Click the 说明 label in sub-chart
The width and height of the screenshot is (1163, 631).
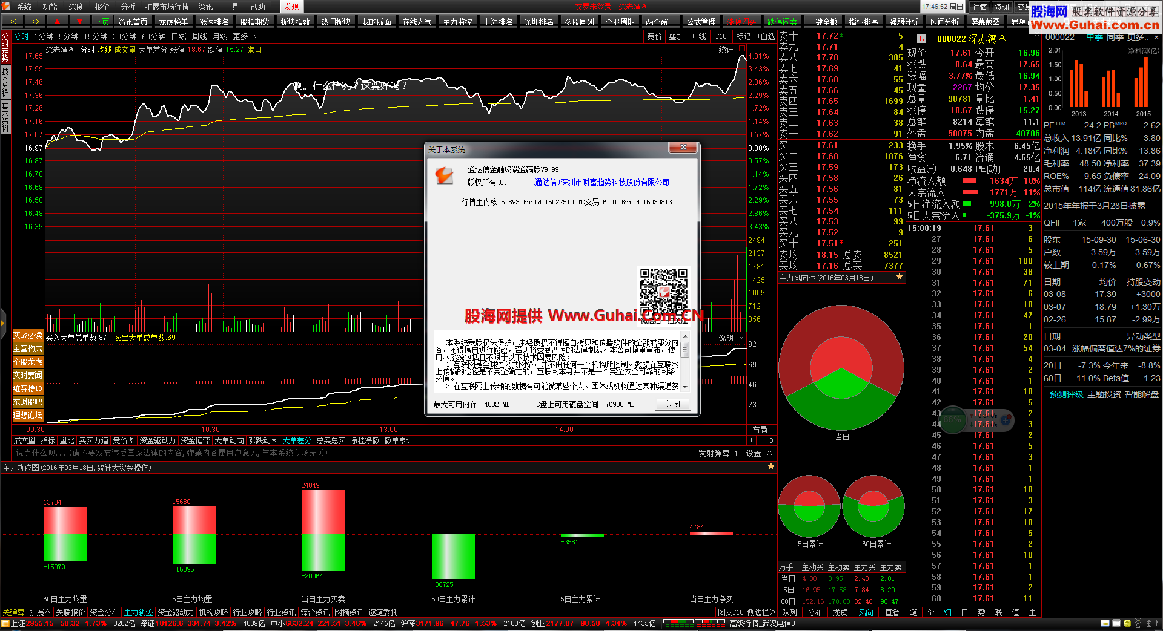[726, 338]
